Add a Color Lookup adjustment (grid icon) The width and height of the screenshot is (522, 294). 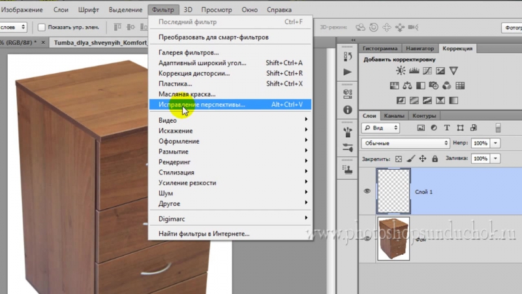point(460,86)
